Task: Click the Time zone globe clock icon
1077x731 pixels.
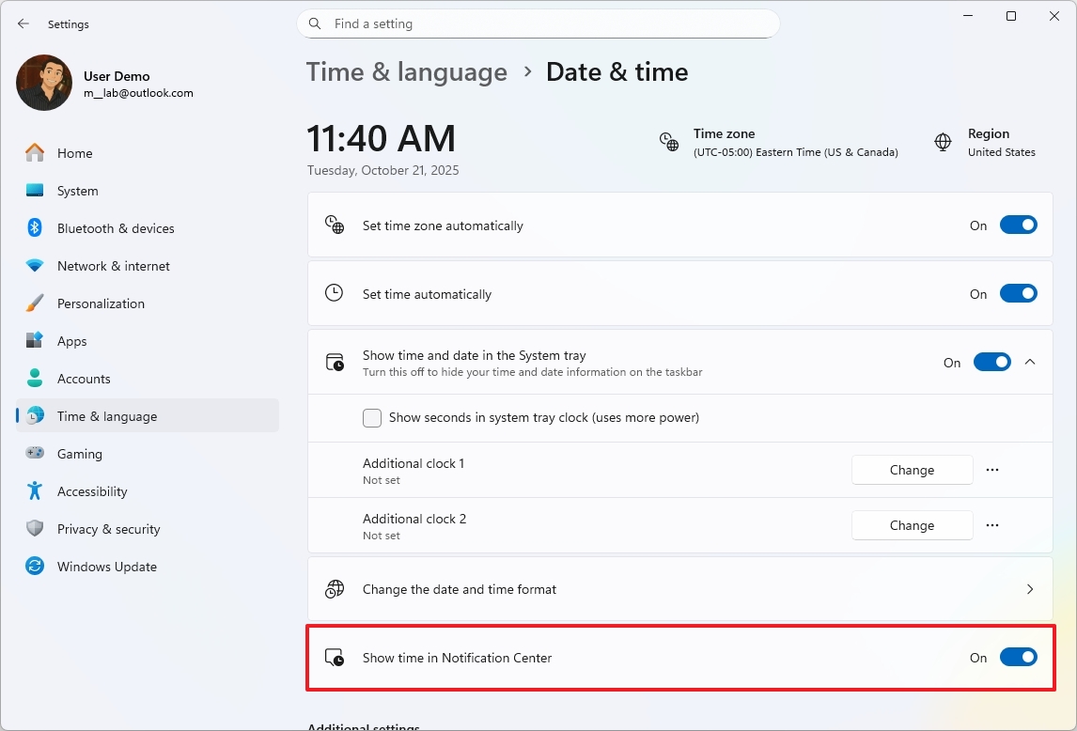Action: [x=669, y=142]
